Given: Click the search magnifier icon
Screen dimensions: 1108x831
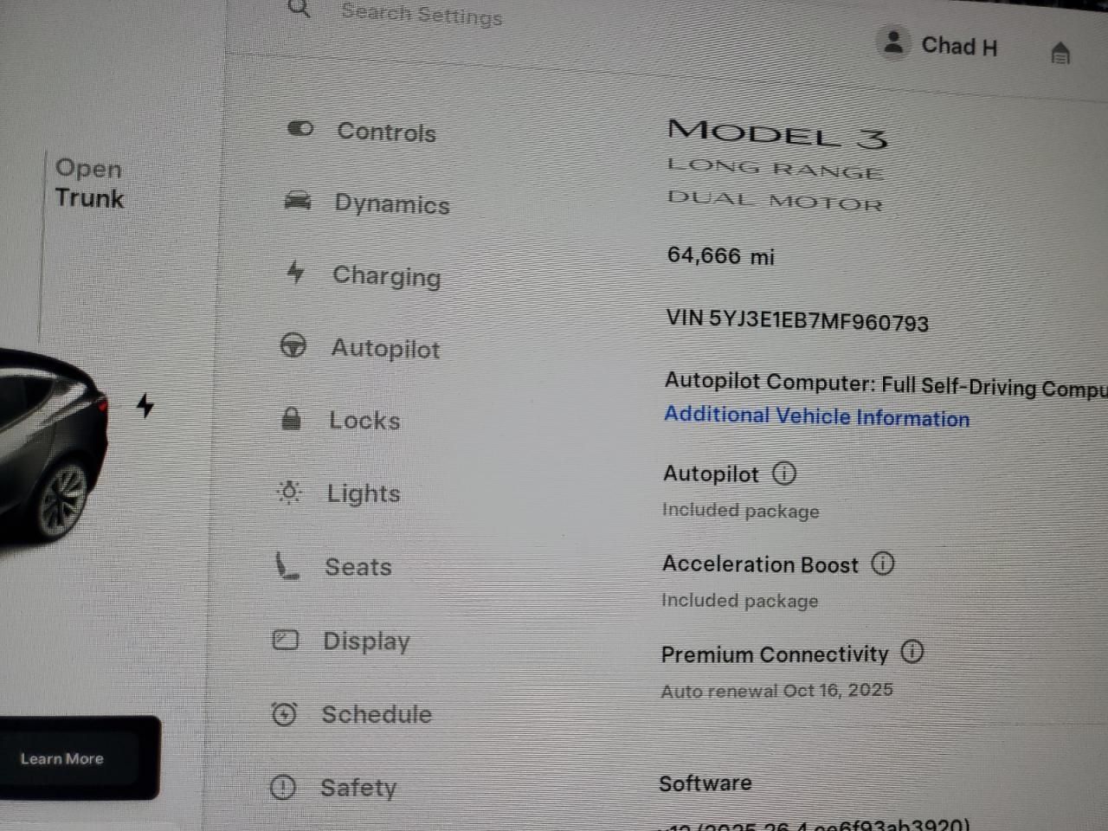Looking at the screenshot, I should 300,9.
